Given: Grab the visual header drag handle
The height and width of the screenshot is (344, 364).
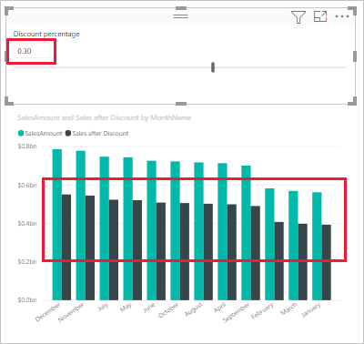Looking at the screenshot, I should coord(181,15).
